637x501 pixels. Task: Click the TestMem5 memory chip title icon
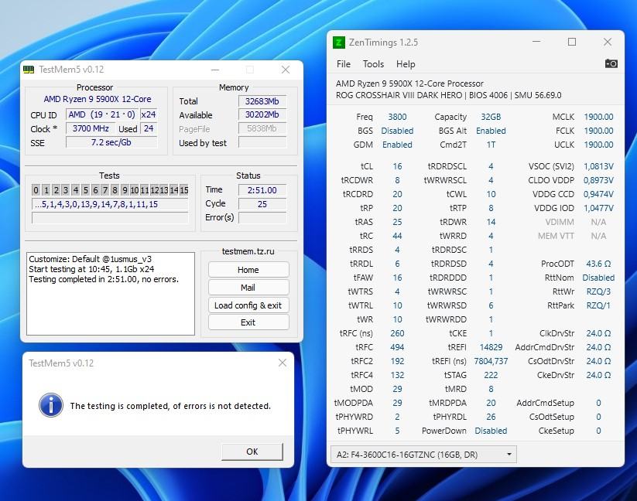(29, 70)
